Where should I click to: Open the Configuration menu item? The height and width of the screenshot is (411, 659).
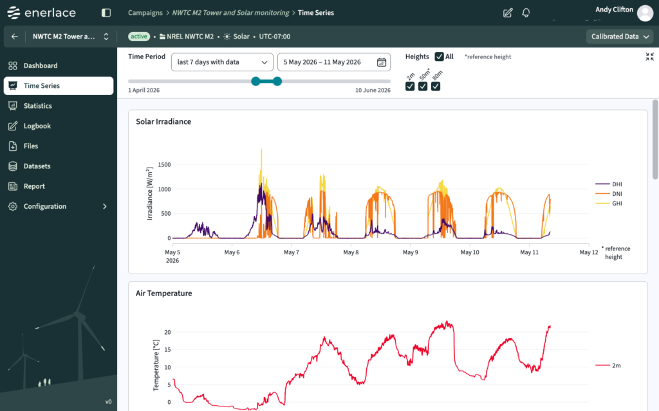pyautogui.click(x=59, y=206)
